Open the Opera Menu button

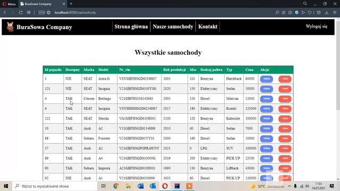click(9, 4)
